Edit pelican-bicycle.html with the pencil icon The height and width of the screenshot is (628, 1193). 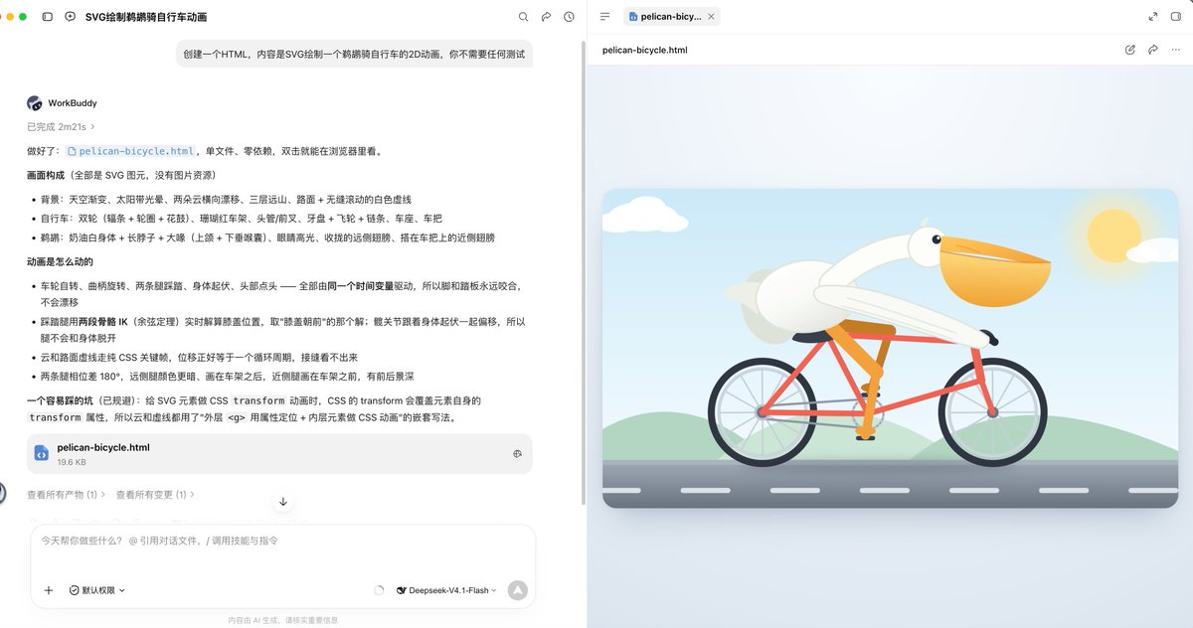pos(1130,50)
